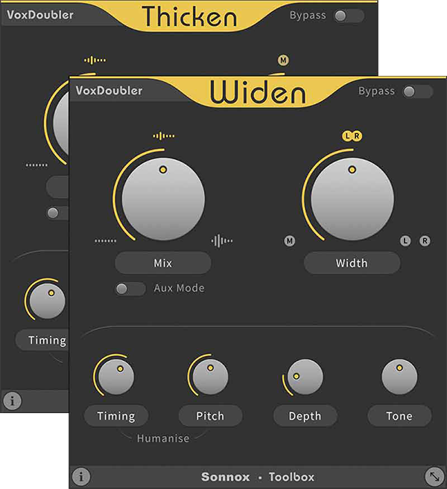This screenshot has height=489, width=447.
Task: Click the Depth knob
Action: pos(305,377)
